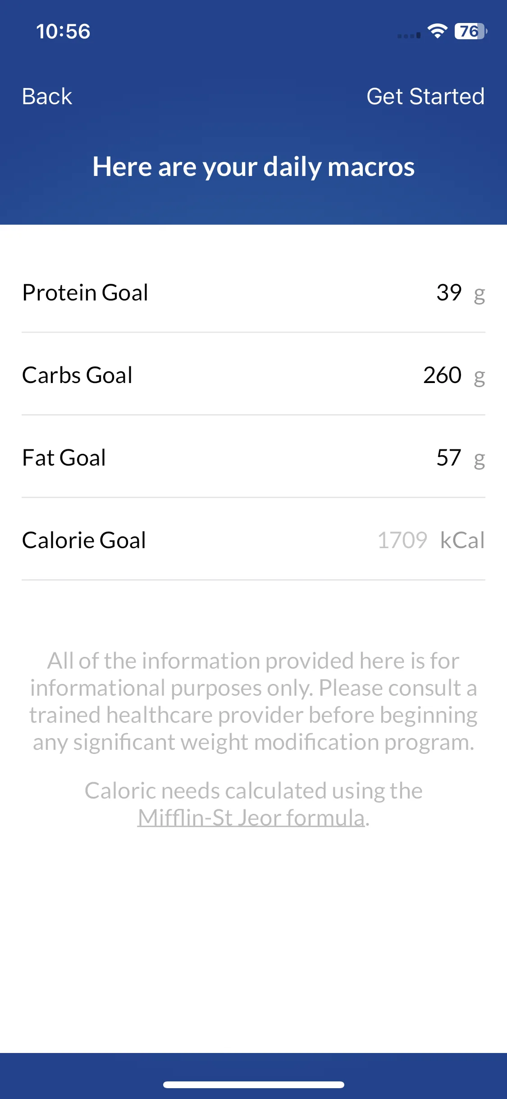
Task: Tap the Calorie Goal value 1709
Action: (402, 540)
